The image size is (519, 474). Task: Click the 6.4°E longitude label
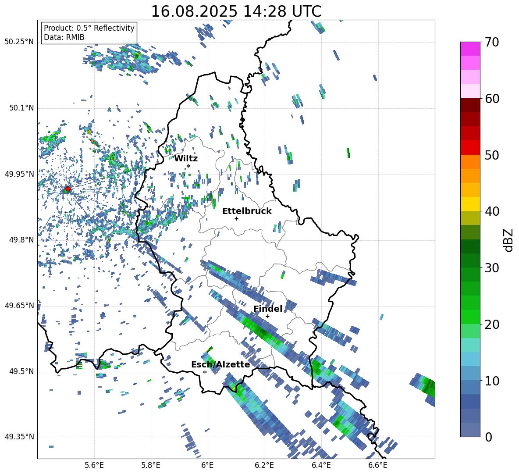point(321,465)
